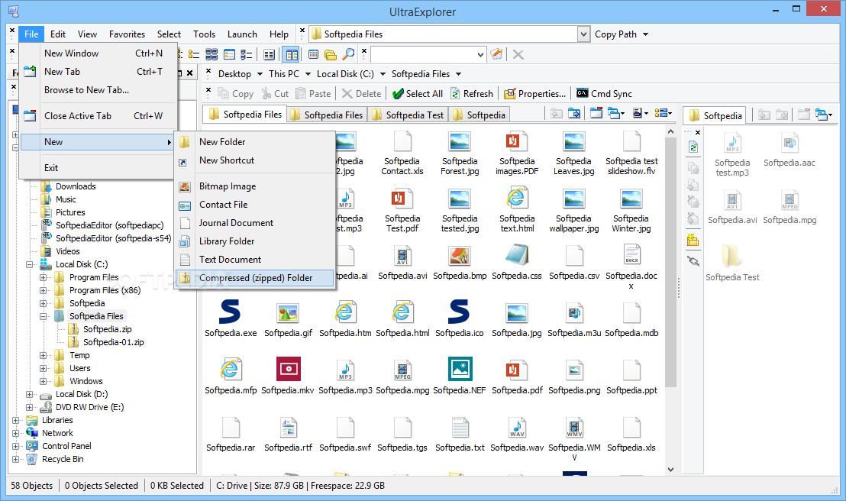Click the calendar grid toolbar icon
This screenshot has width=846, height=501.
coord(314,54)
